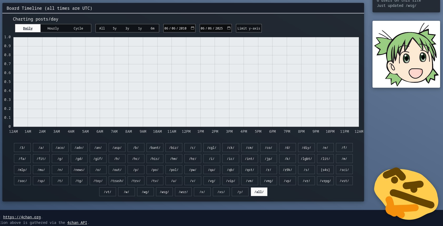This screenshot has width=443, height=226.
Task: Select the /adv/ board
Action: point(79,148)
